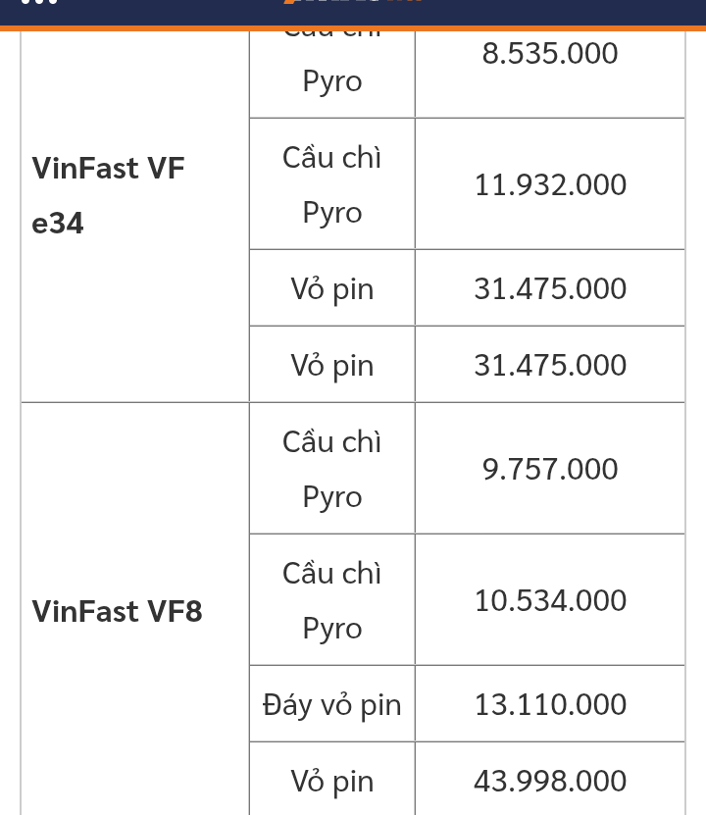The width and height of the screenshot is (706, 815).
Task: Click the 11.932.000 price cell
Action: 550,184
